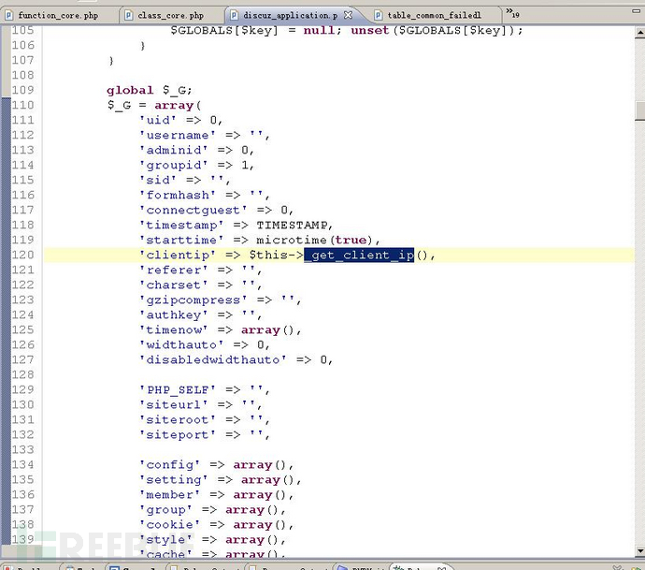Image resolution: width=645 pixels, height=570 pixels.
Task: Click the editor scrollbar up arrow
Action: [639, 33]
